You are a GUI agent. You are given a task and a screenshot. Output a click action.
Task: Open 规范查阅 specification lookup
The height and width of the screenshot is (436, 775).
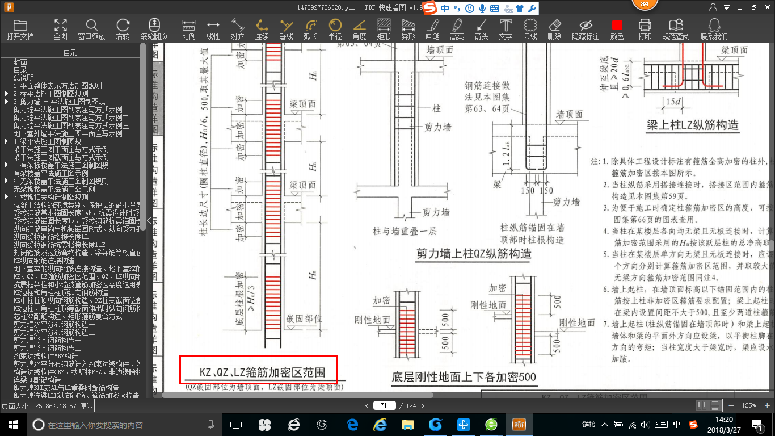pos(676,29)
